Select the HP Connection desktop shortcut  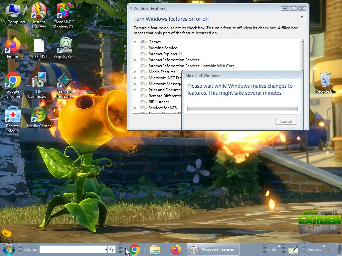coord(39,85)
